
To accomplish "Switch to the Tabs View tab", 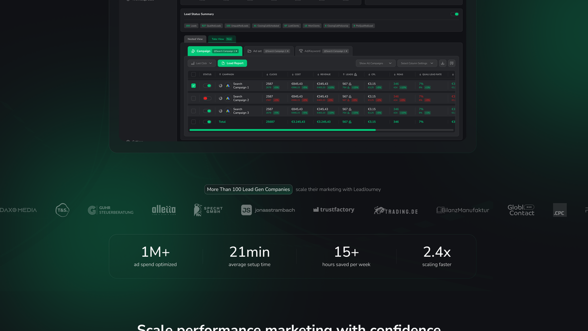I will point(219,38).
